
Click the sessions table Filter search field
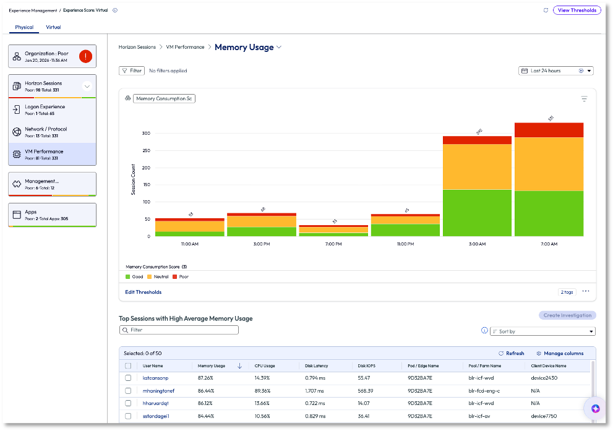point(179,330)
